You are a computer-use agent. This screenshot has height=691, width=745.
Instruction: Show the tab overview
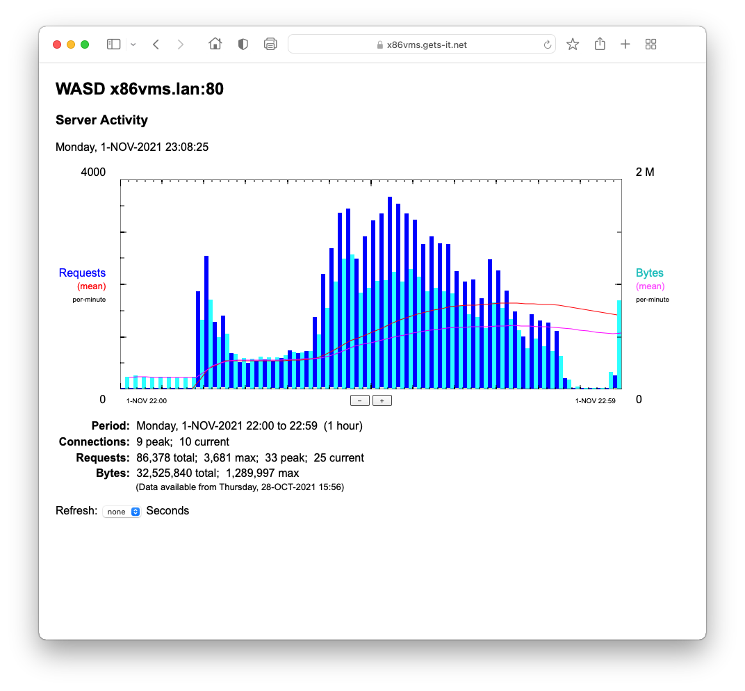coord(651,44)
